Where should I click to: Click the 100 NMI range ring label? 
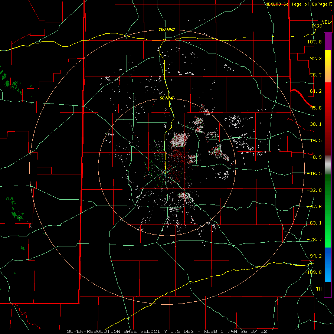click(x=167, y=29)
